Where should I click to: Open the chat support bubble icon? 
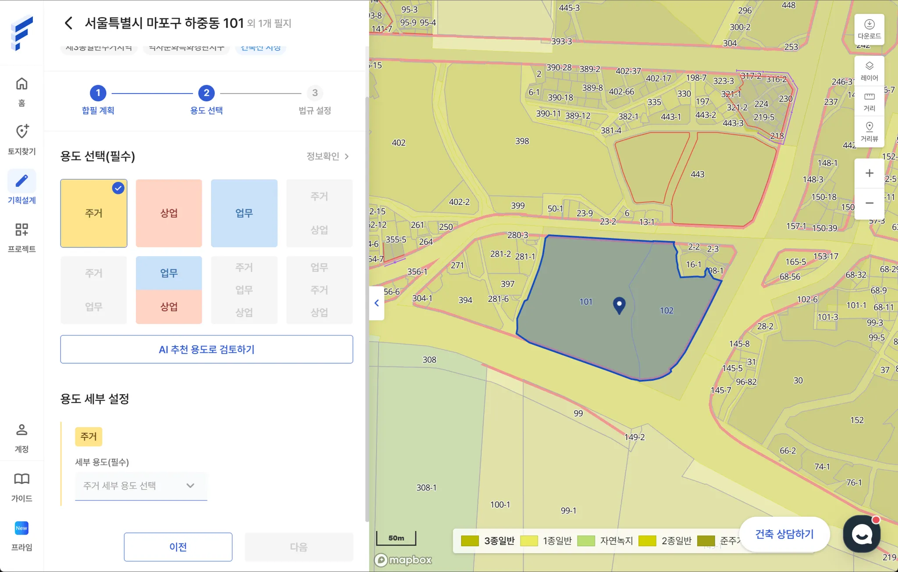[862, 534]
